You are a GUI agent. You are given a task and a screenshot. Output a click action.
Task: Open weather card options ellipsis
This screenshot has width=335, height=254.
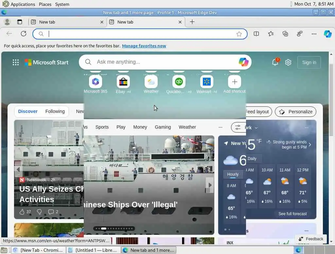306,128
